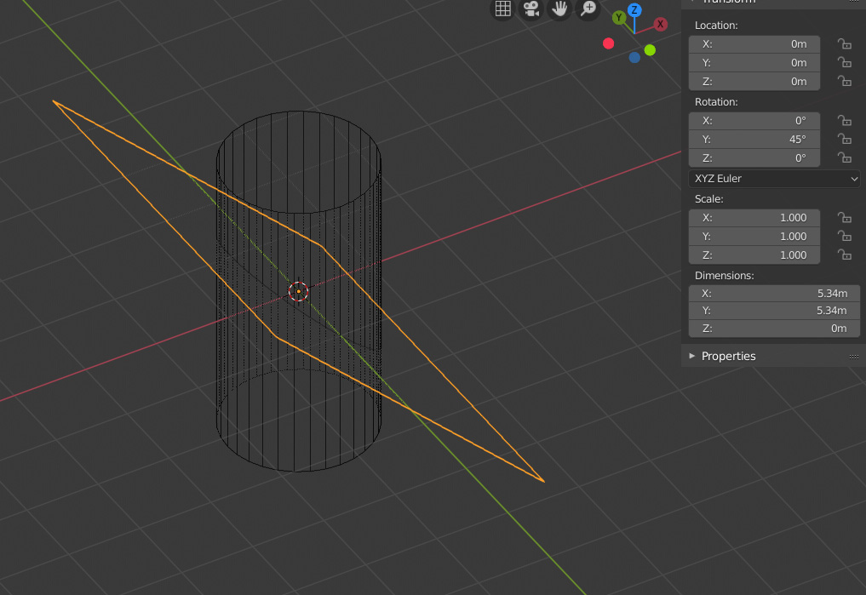Toggle the viewport grid icon

tap(502, 9)
